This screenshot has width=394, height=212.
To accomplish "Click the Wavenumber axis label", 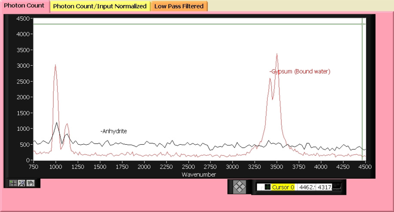I will point(199,175).
